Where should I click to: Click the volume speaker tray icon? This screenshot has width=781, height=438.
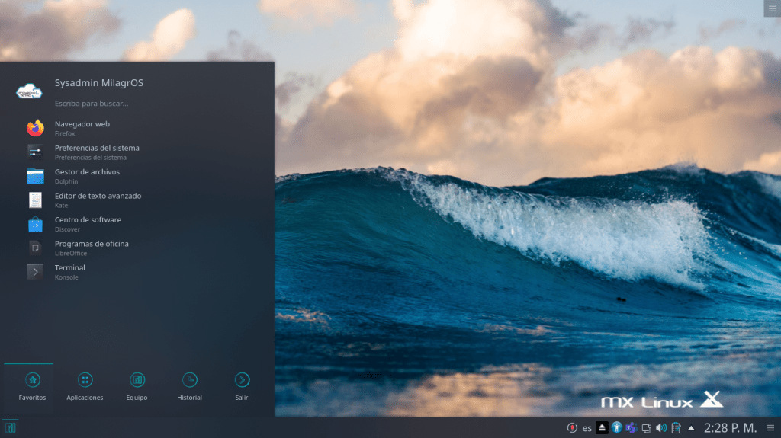tap(660, 427)
